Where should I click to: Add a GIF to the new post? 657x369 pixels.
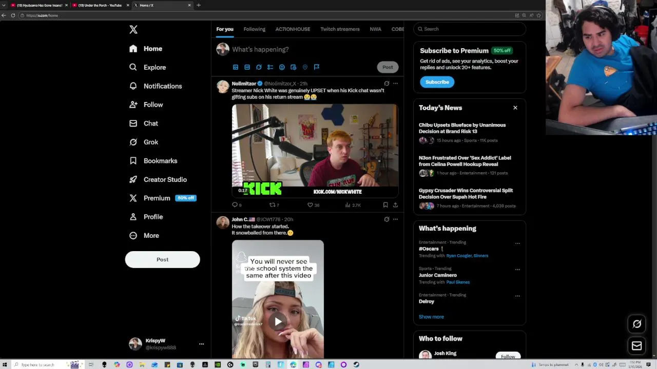coord(247,67)
